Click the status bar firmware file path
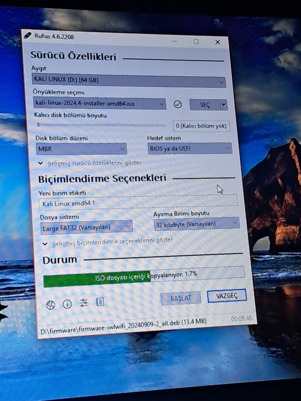The width and height of the screenshot is (301, 401). [124, 327]
